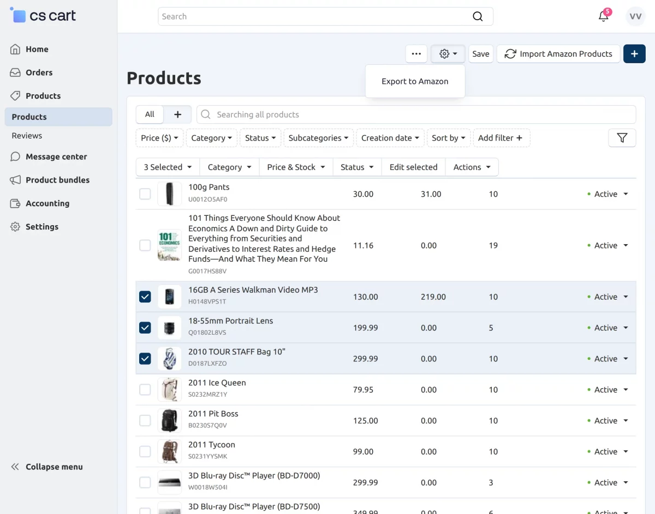Click the search magnifier icon in top bar
The image size is (655, 514).
478,16
